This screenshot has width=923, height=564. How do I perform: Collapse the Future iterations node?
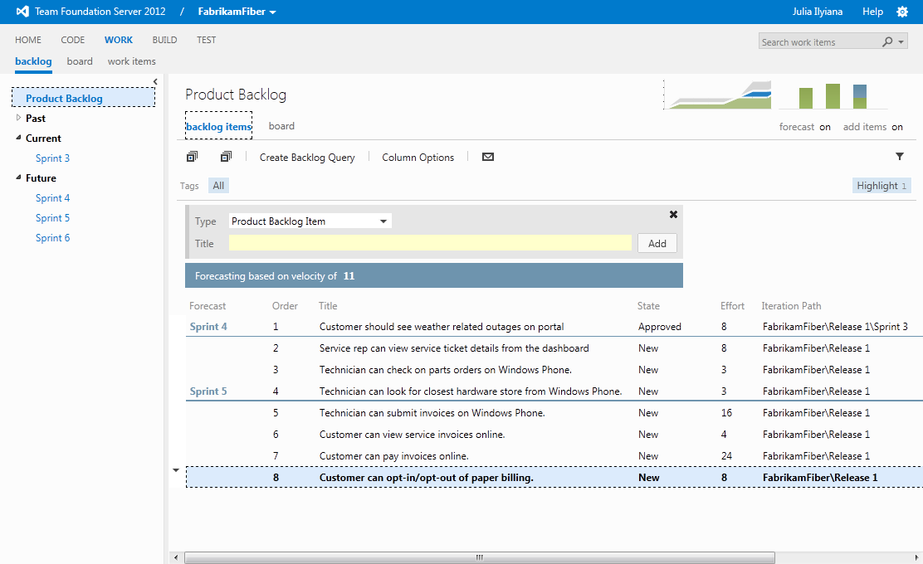click(18, 177)
